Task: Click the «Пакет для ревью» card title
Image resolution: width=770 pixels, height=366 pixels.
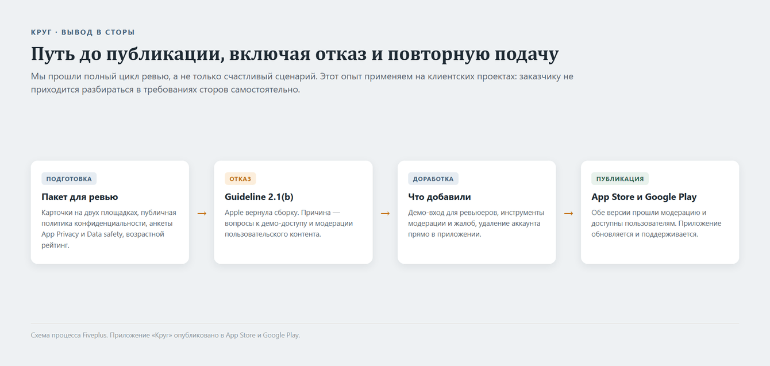Action: click(80, 197)
